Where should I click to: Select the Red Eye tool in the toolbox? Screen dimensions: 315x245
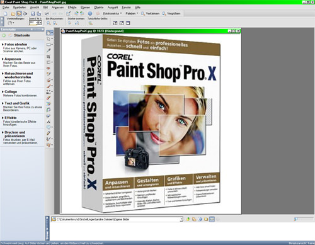[x=49, y=68]
